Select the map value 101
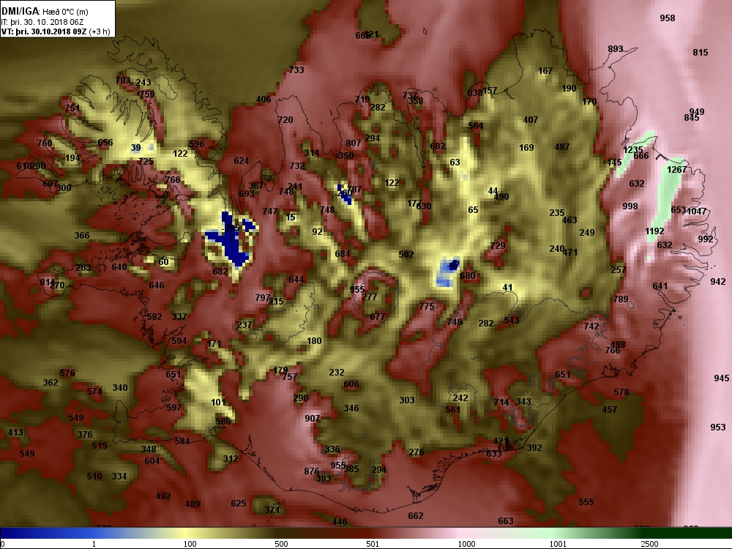The height and width of the screenshot is (549, 732). click(x=218, y=402)
